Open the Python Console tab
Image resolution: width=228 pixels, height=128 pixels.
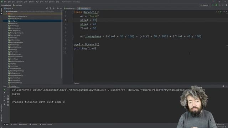(46, 124)
